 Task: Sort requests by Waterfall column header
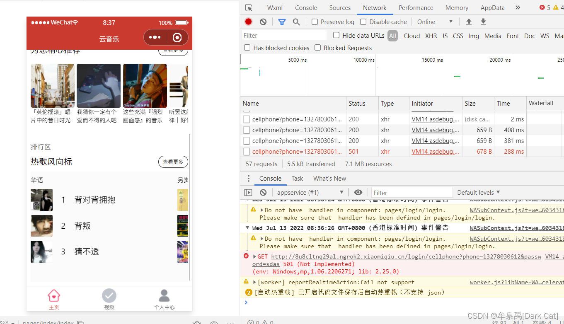click(545, 104)
